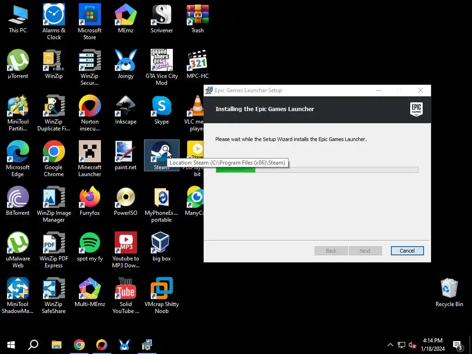Click the Epic Games Launcher Setup title bar icon
Viewport: 472px width, 354px height.
pos(209,90)
